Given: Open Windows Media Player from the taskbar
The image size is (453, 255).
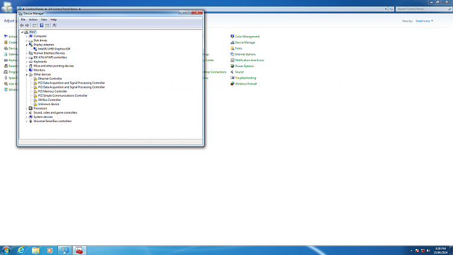Looking at the screenshot, I should (x=50, y=250).
